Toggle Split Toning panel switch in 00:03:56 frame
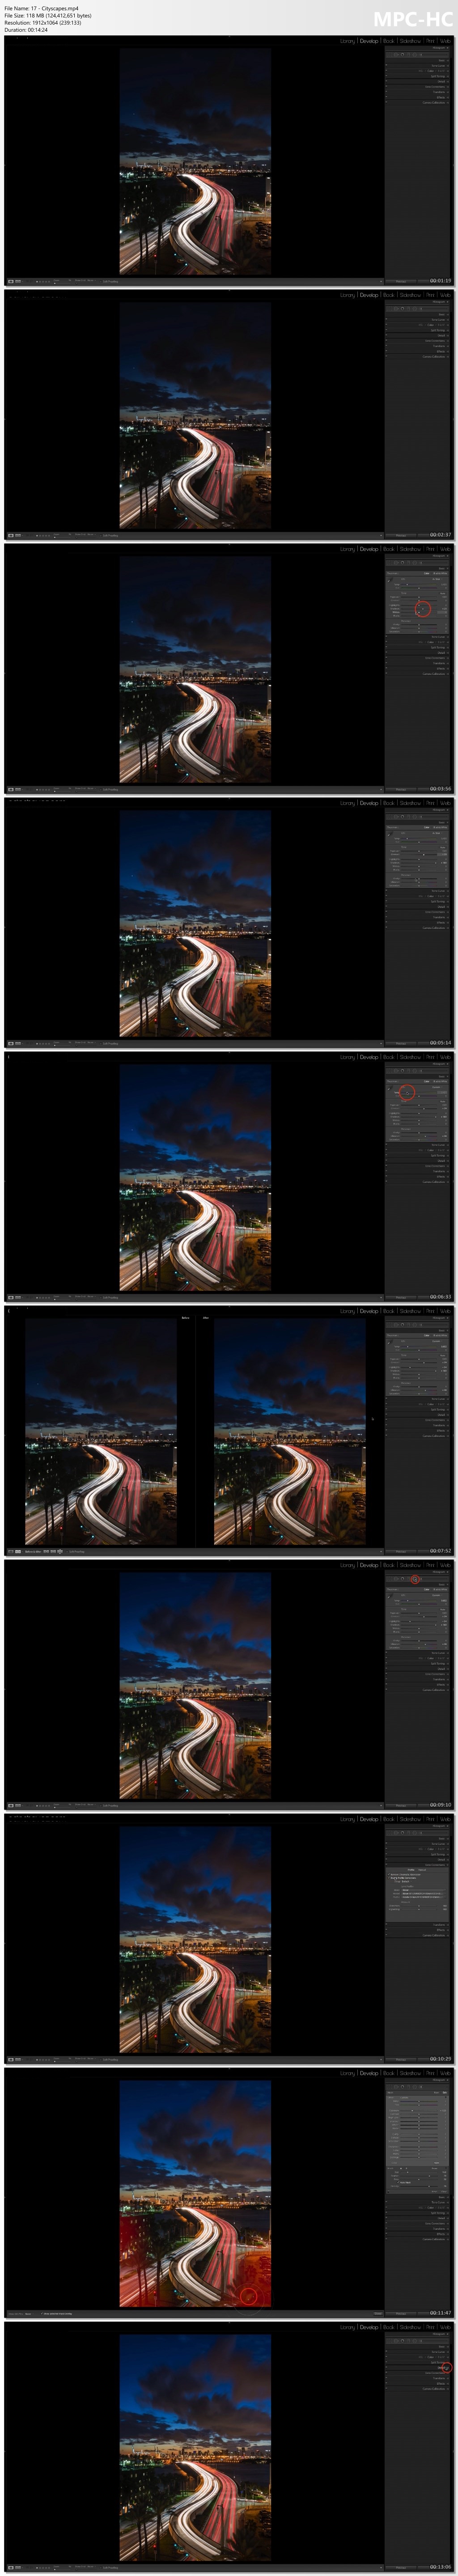Screen dimensions: 458x2576 point(387,647)
